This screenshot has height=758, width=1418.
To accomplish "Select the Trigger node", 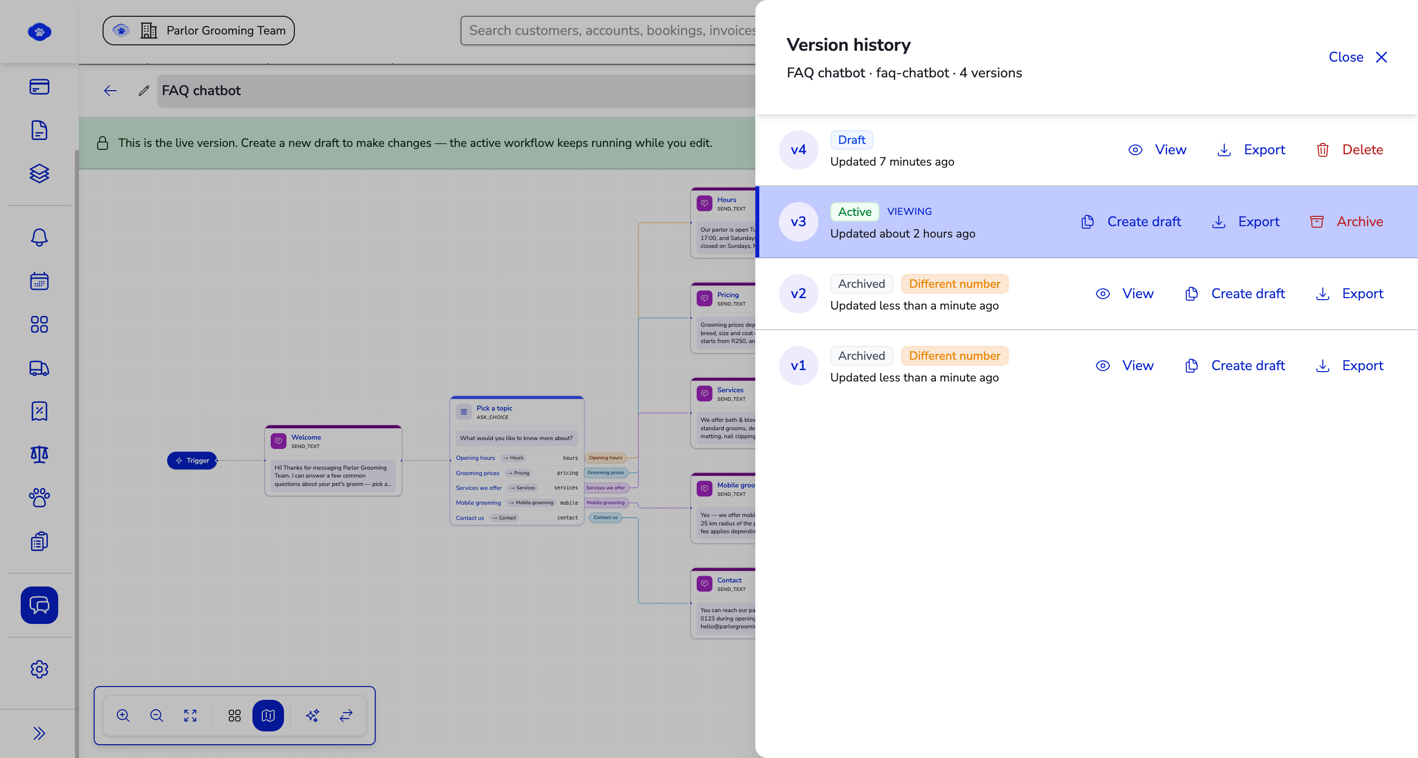I will click(x=192, y=460).
